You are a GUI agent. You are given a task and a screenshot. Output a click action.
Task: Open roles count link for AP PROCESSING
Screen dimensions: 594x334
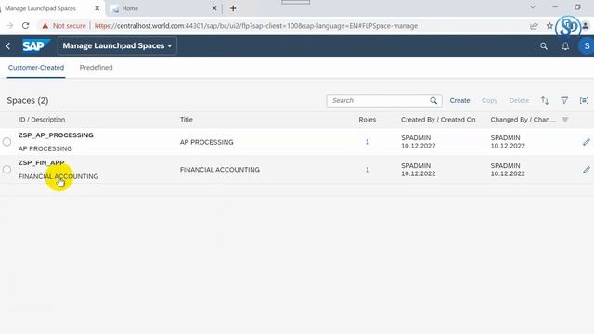tap(368, 142)
